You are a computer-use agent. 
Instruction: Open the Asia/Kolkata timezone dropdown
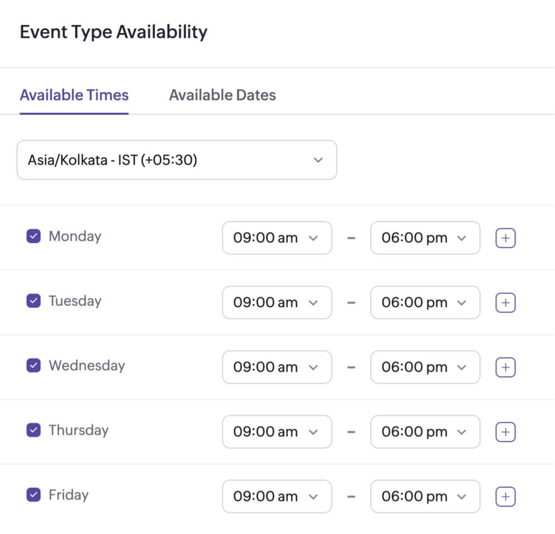pyautogui.click(x=177, y=160)
